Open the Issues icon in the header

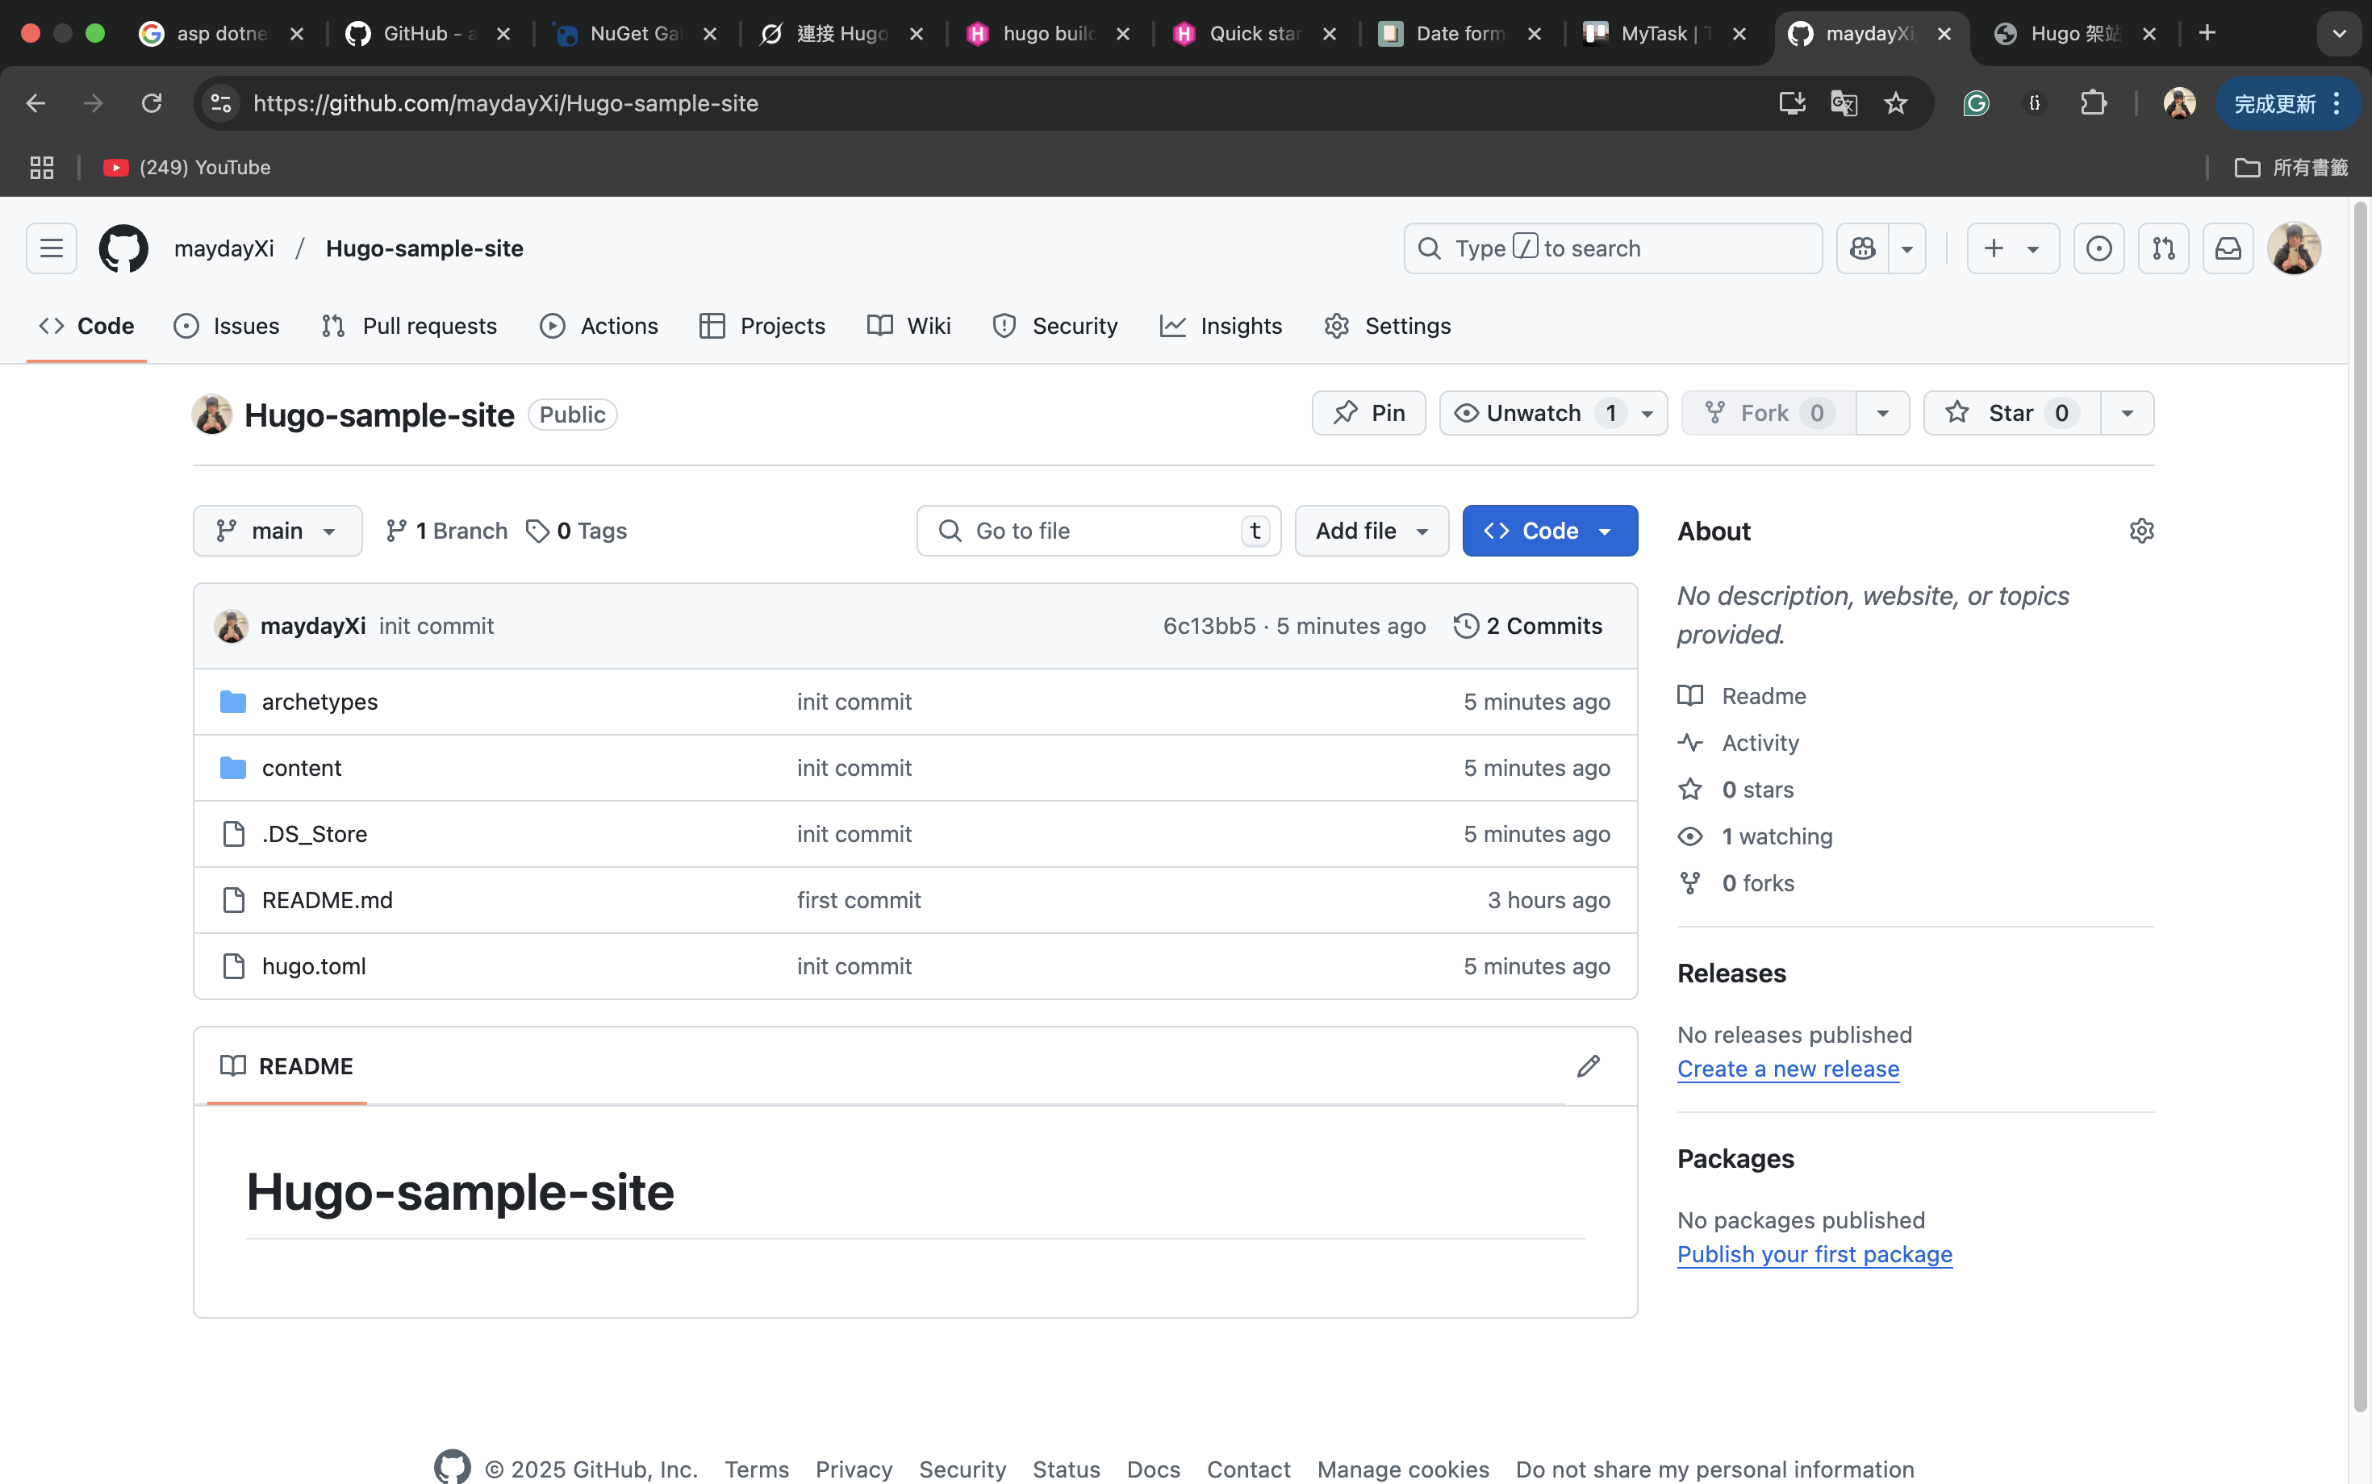pos(2099,248)
